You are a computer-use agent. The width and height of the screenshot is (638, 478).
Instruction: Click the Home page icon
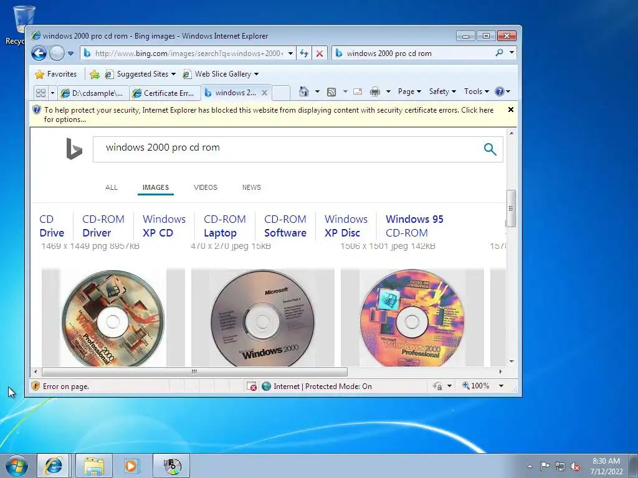coord(303,91)
